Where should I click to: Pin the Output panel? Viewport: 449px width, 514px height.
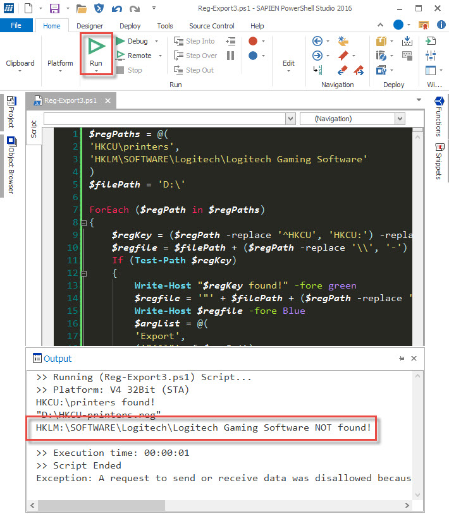(x=402, y=358)
